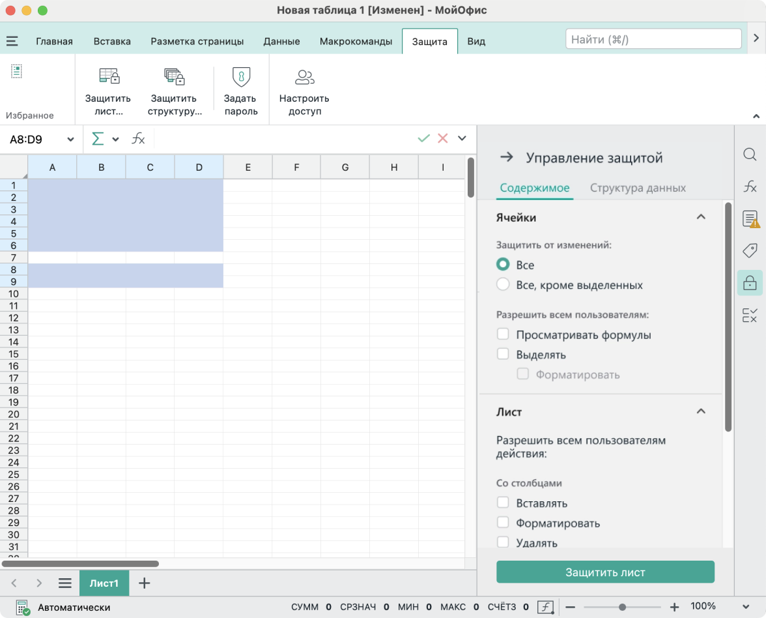Open the checklist validation sidebar icon
The image size is (766, 618).
click(750, 315)
